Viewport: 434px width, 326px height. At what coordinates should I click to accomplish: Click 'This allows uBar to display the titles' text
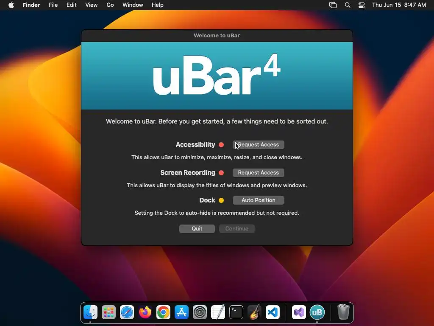tap(217, 185)
